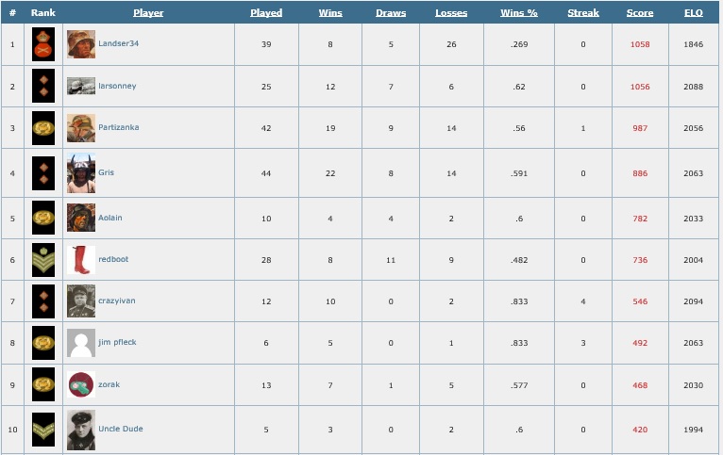
Task: Click Uncle Dude's chevron rank icon
Action: click(43, 430)
